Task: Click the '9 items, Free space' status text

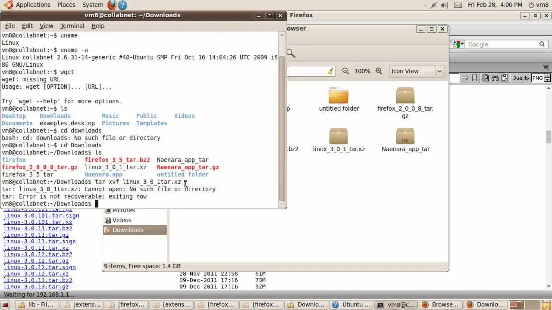Action: pos(142,266)
